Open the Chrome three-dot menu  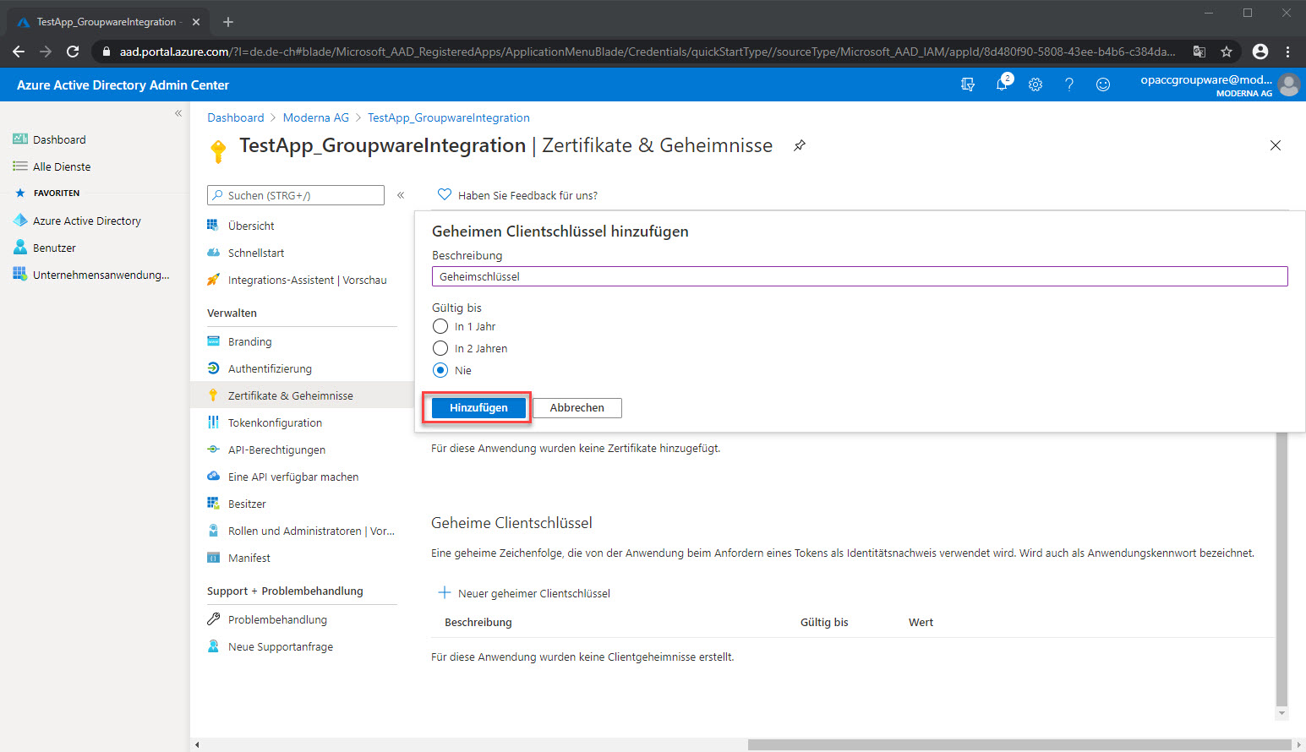1287,52
